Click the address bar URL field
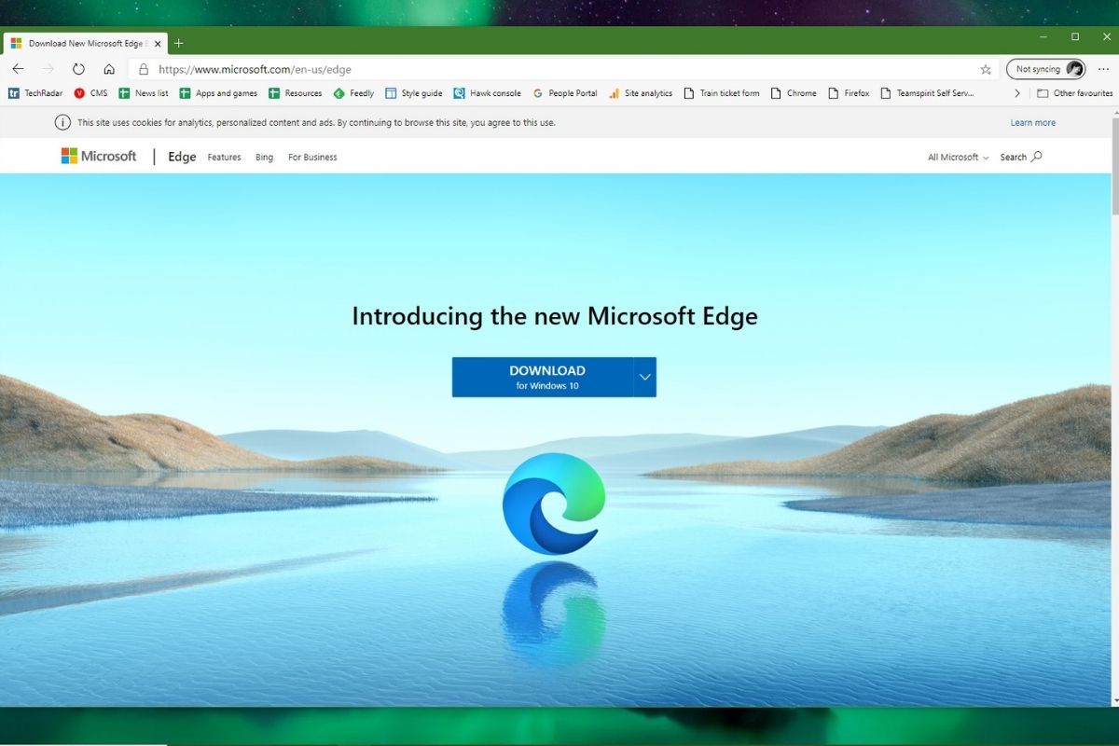This screenshot has height=746, width=1119. pyautogui.click(x=564, y=69)
